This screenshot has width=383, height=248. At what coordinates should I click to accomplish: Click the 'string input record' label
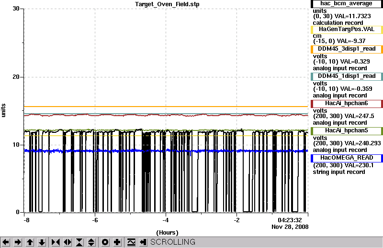pyautogui.click(x=339, y=172)
